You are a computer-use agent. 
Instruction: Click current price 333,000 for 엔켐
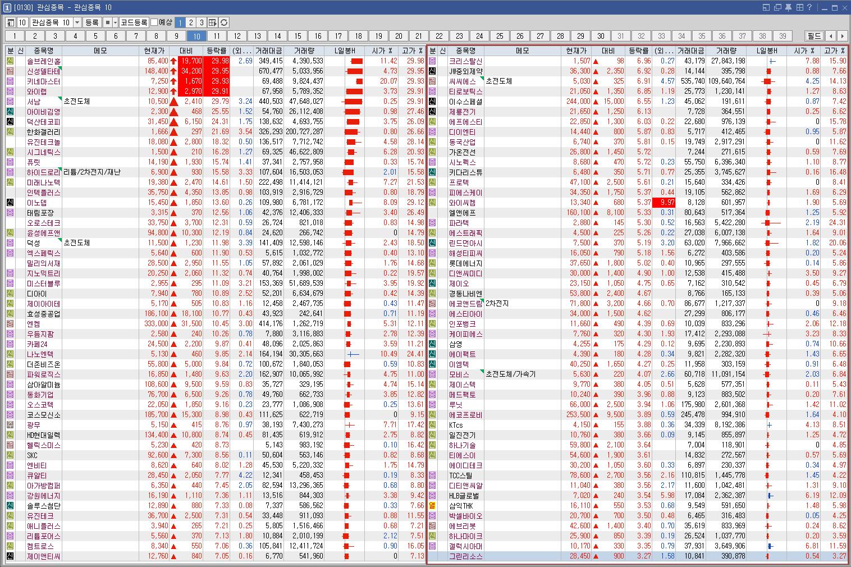(x=156, y=324)
